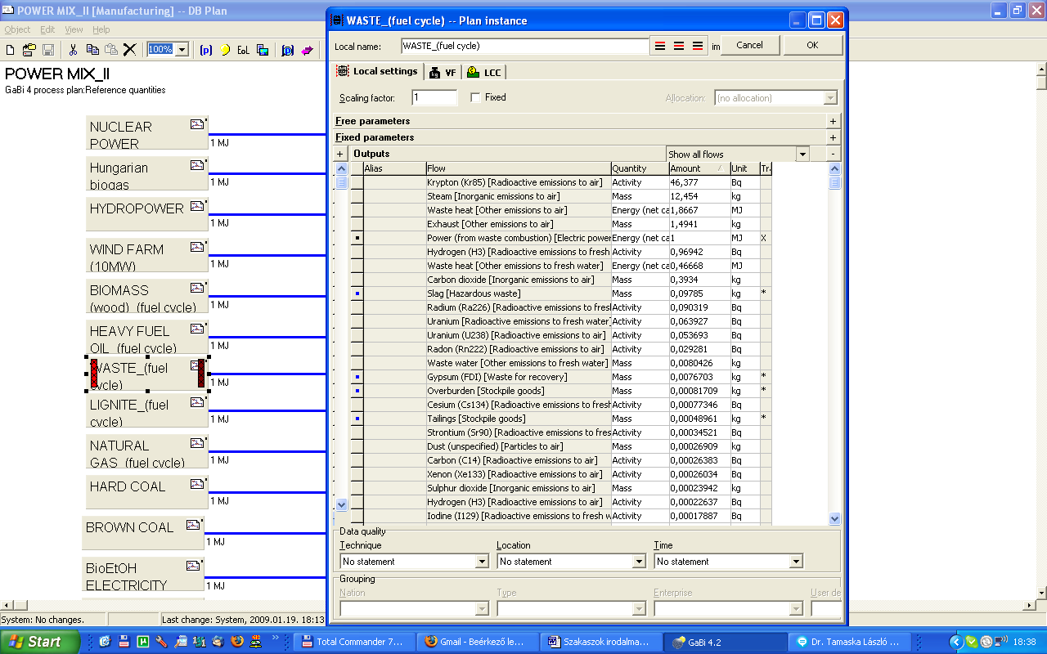
Task: Click the New document toolbar icon
Action: point(11,50)
